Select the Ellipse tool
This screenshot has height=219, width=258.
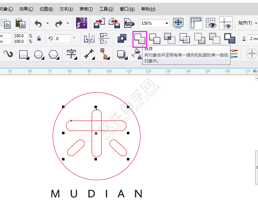(x=38, y=54)
